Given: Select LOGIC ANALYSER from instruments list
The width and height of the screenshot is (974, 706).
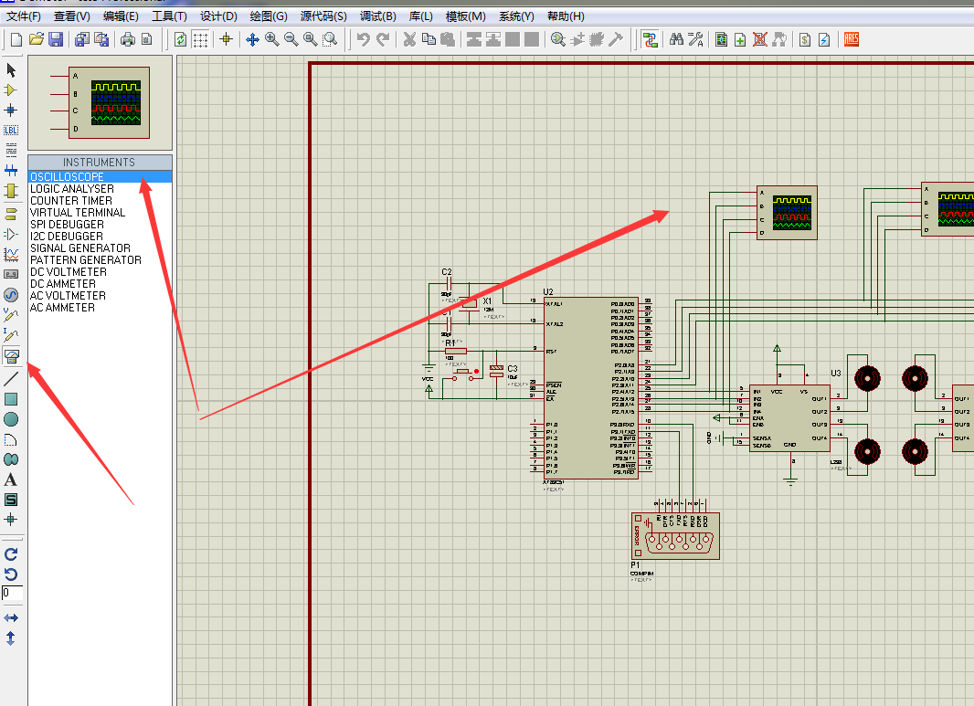Looking at the screenshot, I should (72, 189).
